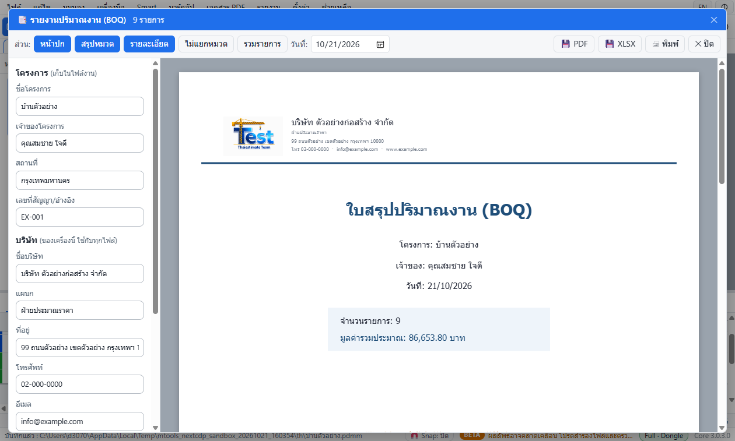Click the บริษัท section heading in the form
Image resolution: width=735 pixels, height=441 pixels.
coord(26,241)
